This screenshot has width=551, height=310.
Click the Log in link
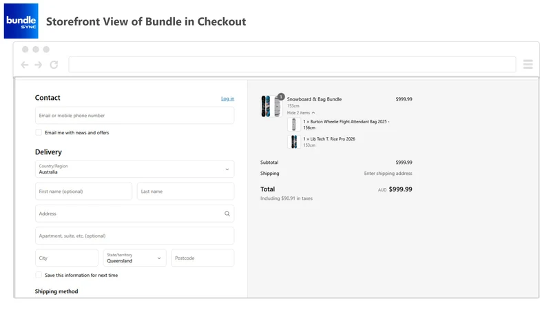pyautogui.click(x=227, y=99)
